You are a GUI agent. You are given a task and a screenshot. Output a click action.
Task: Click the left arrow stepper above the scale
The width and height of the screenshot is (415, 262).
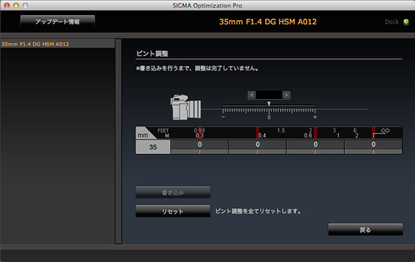tap(252, 95)
